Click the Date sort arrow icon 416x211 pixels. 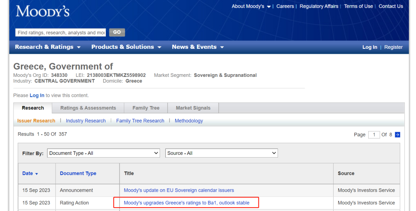pyautogui.click(x=37, y=174)
